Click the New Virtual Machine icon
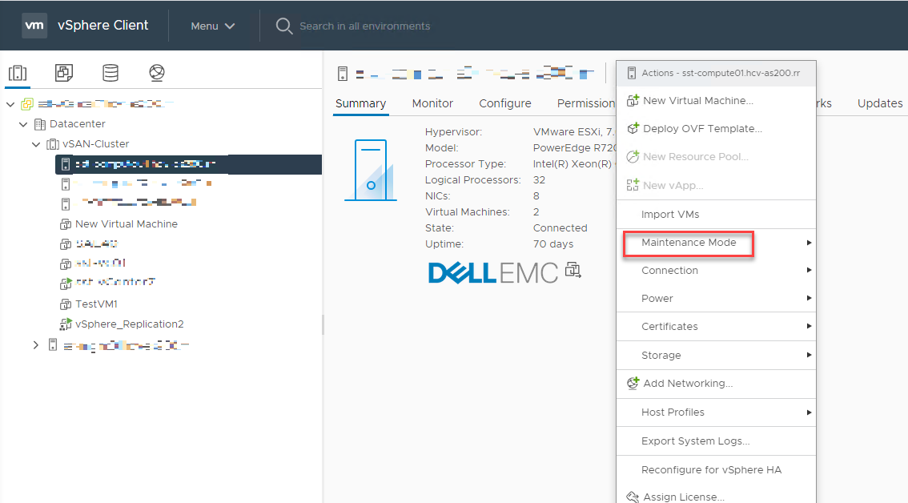908x503 pixels. pyautogui.click(x=632, y=100)
